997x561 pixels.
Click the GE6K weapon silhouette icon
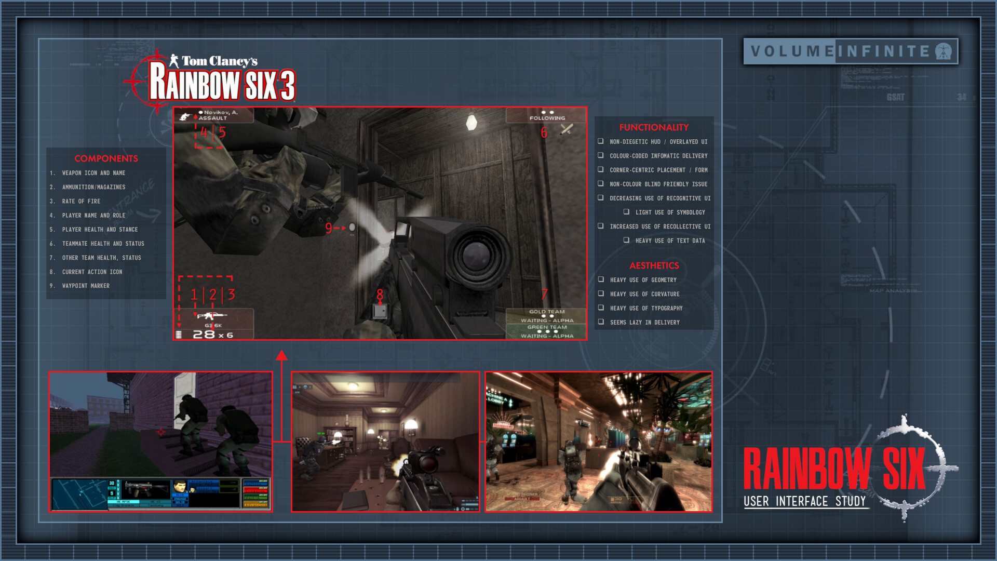coord(212,316)
